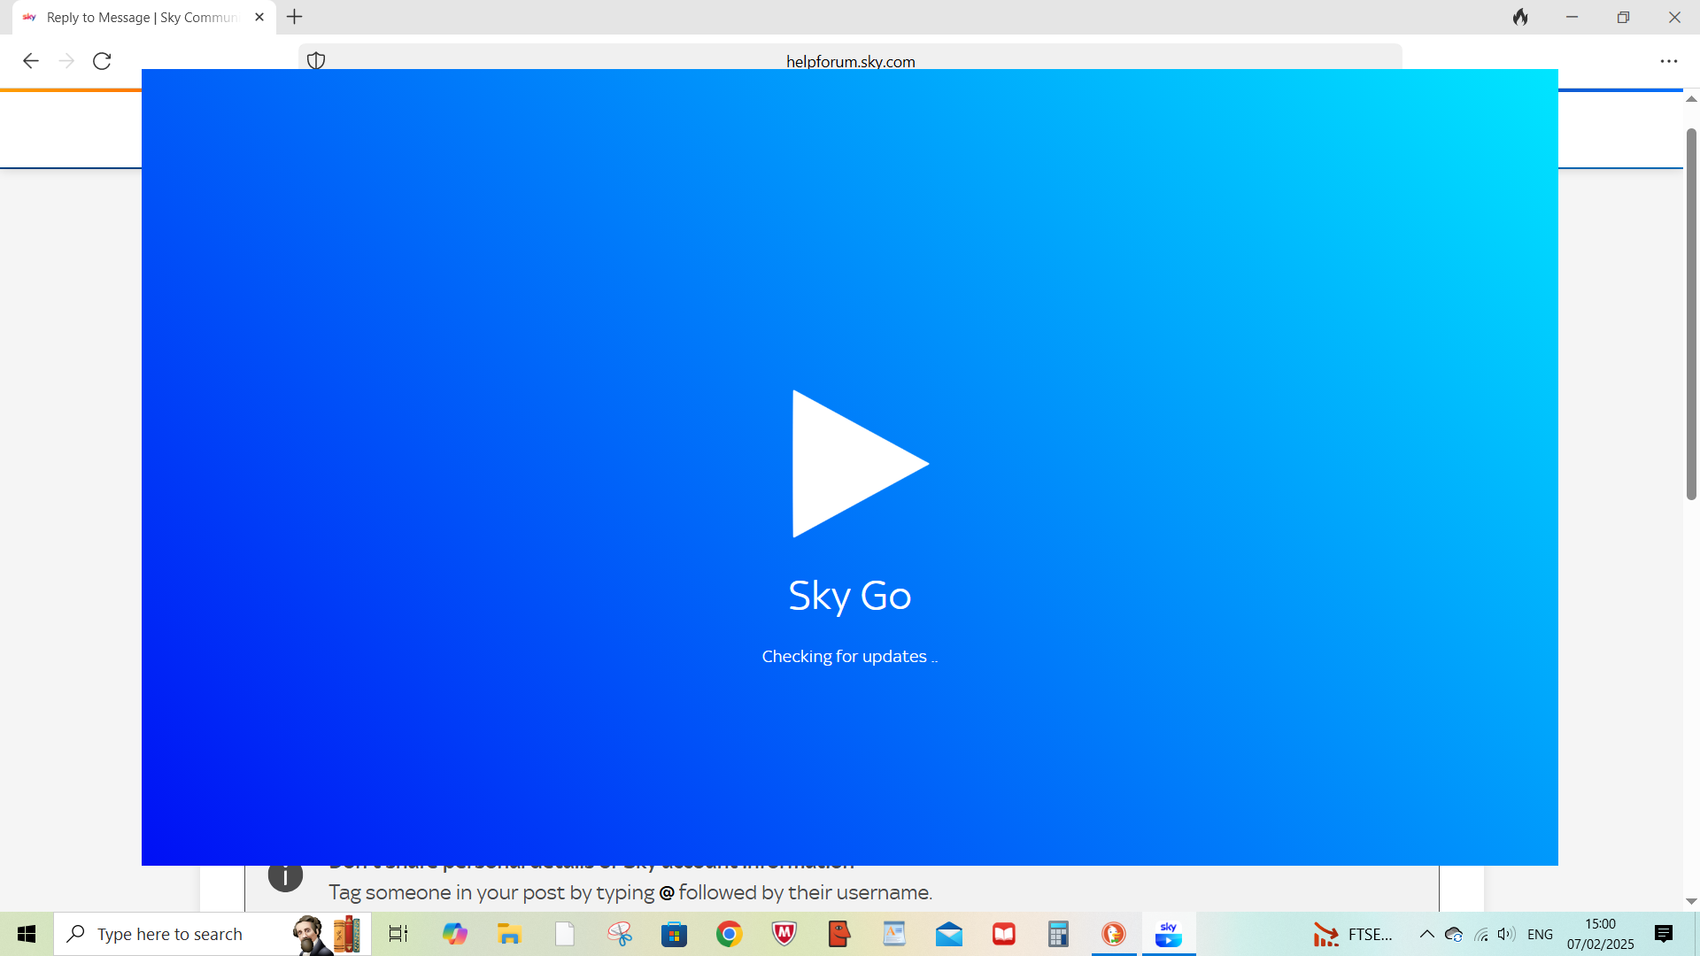
Task: Reload the current page
Action: pos(102,61)
